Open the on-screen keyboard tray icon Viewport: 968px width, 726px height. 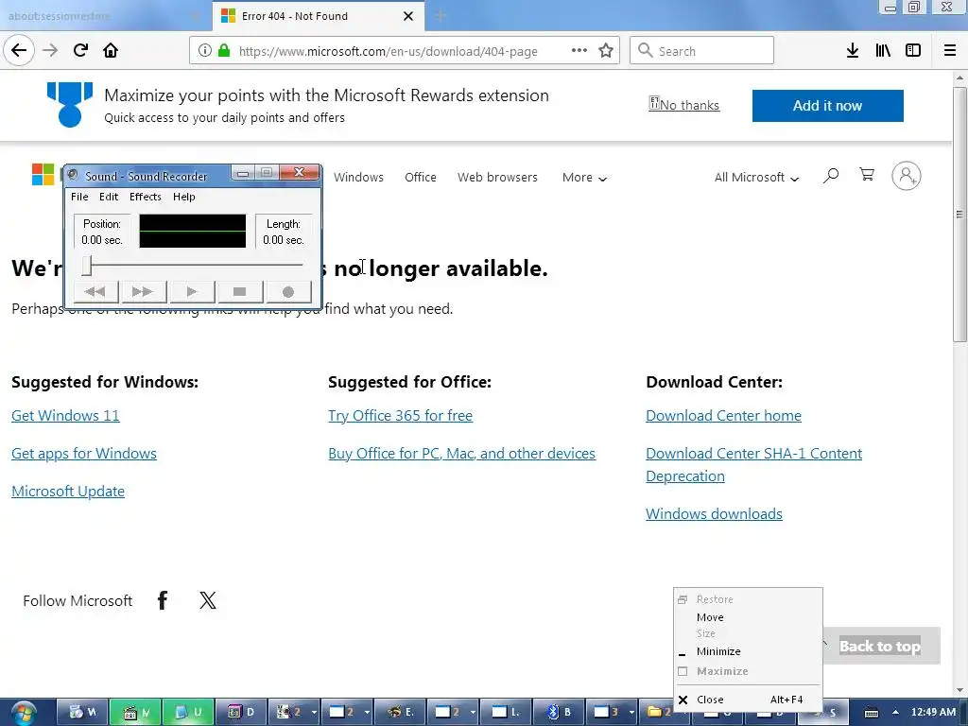click(871, 713)
